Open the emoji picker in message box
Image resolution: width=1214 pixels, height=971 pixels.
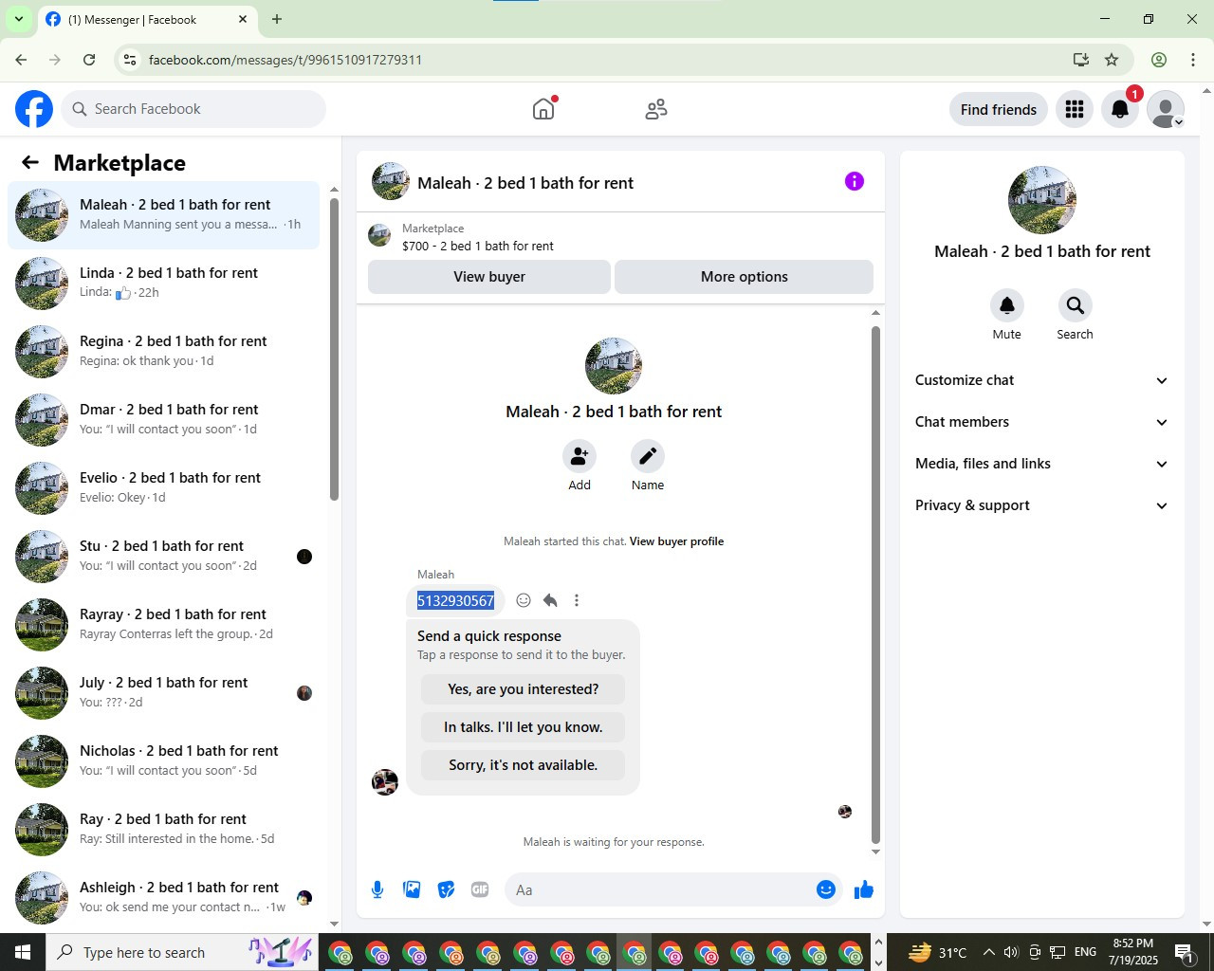(x=826, y=889)
